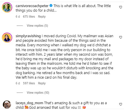Expand View replies (10)
This screenshot has height=111, width=124.
(38, 93)
